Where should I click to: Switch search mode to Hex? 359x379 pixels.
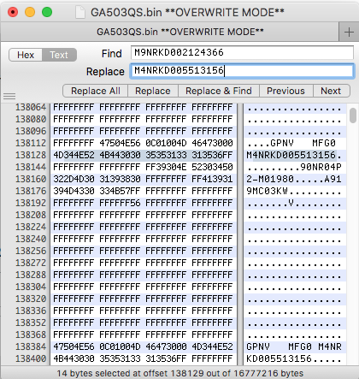pyautogui.click(x=26, y=55)
